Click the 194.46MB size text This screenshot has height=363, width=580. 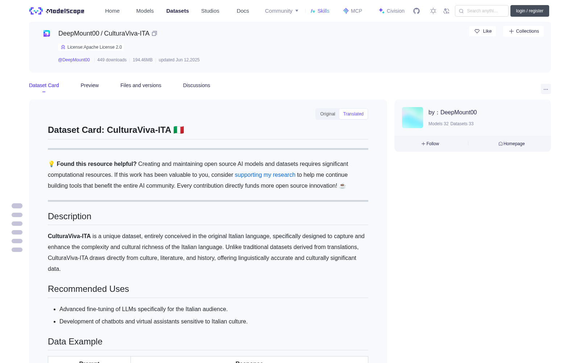(142, 60)
